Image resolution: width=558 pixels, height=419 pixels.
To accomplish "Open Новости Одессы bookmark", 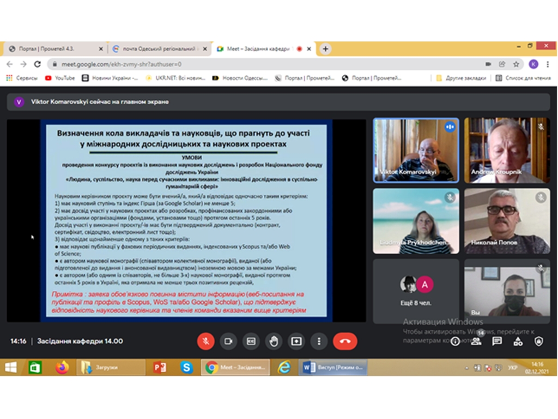I will 240,78.
